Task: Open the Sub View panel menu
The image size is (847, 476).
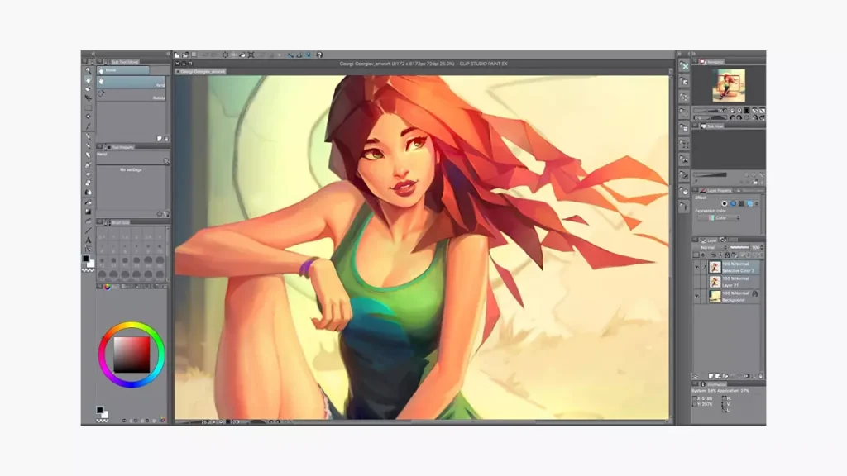Action: pyautogui.click(x=696, y=126)
